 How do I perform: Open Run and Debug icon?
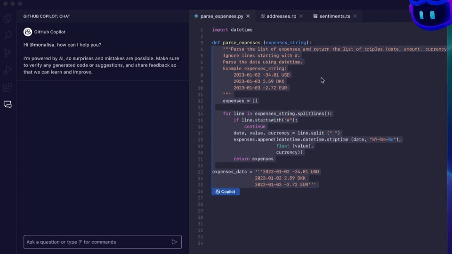coord(8,70)
